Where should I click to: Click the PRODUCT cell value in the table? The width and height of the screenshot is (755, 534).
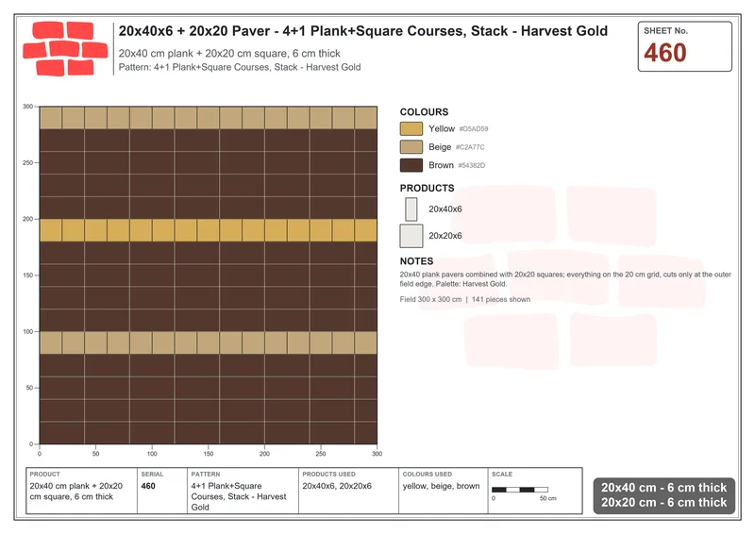76,492
